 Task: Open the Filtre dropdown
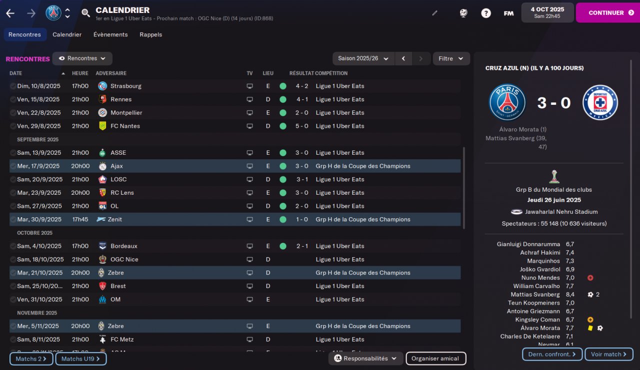tap(451, 58)
